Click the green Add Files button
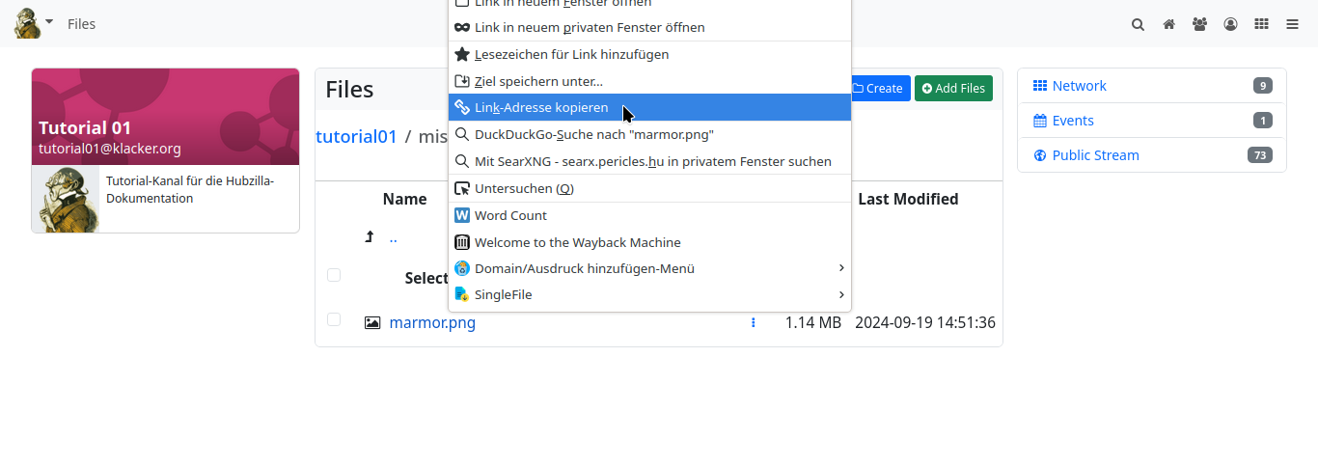The width and height of the screenshot is (1318, 467). click(953, 88)
